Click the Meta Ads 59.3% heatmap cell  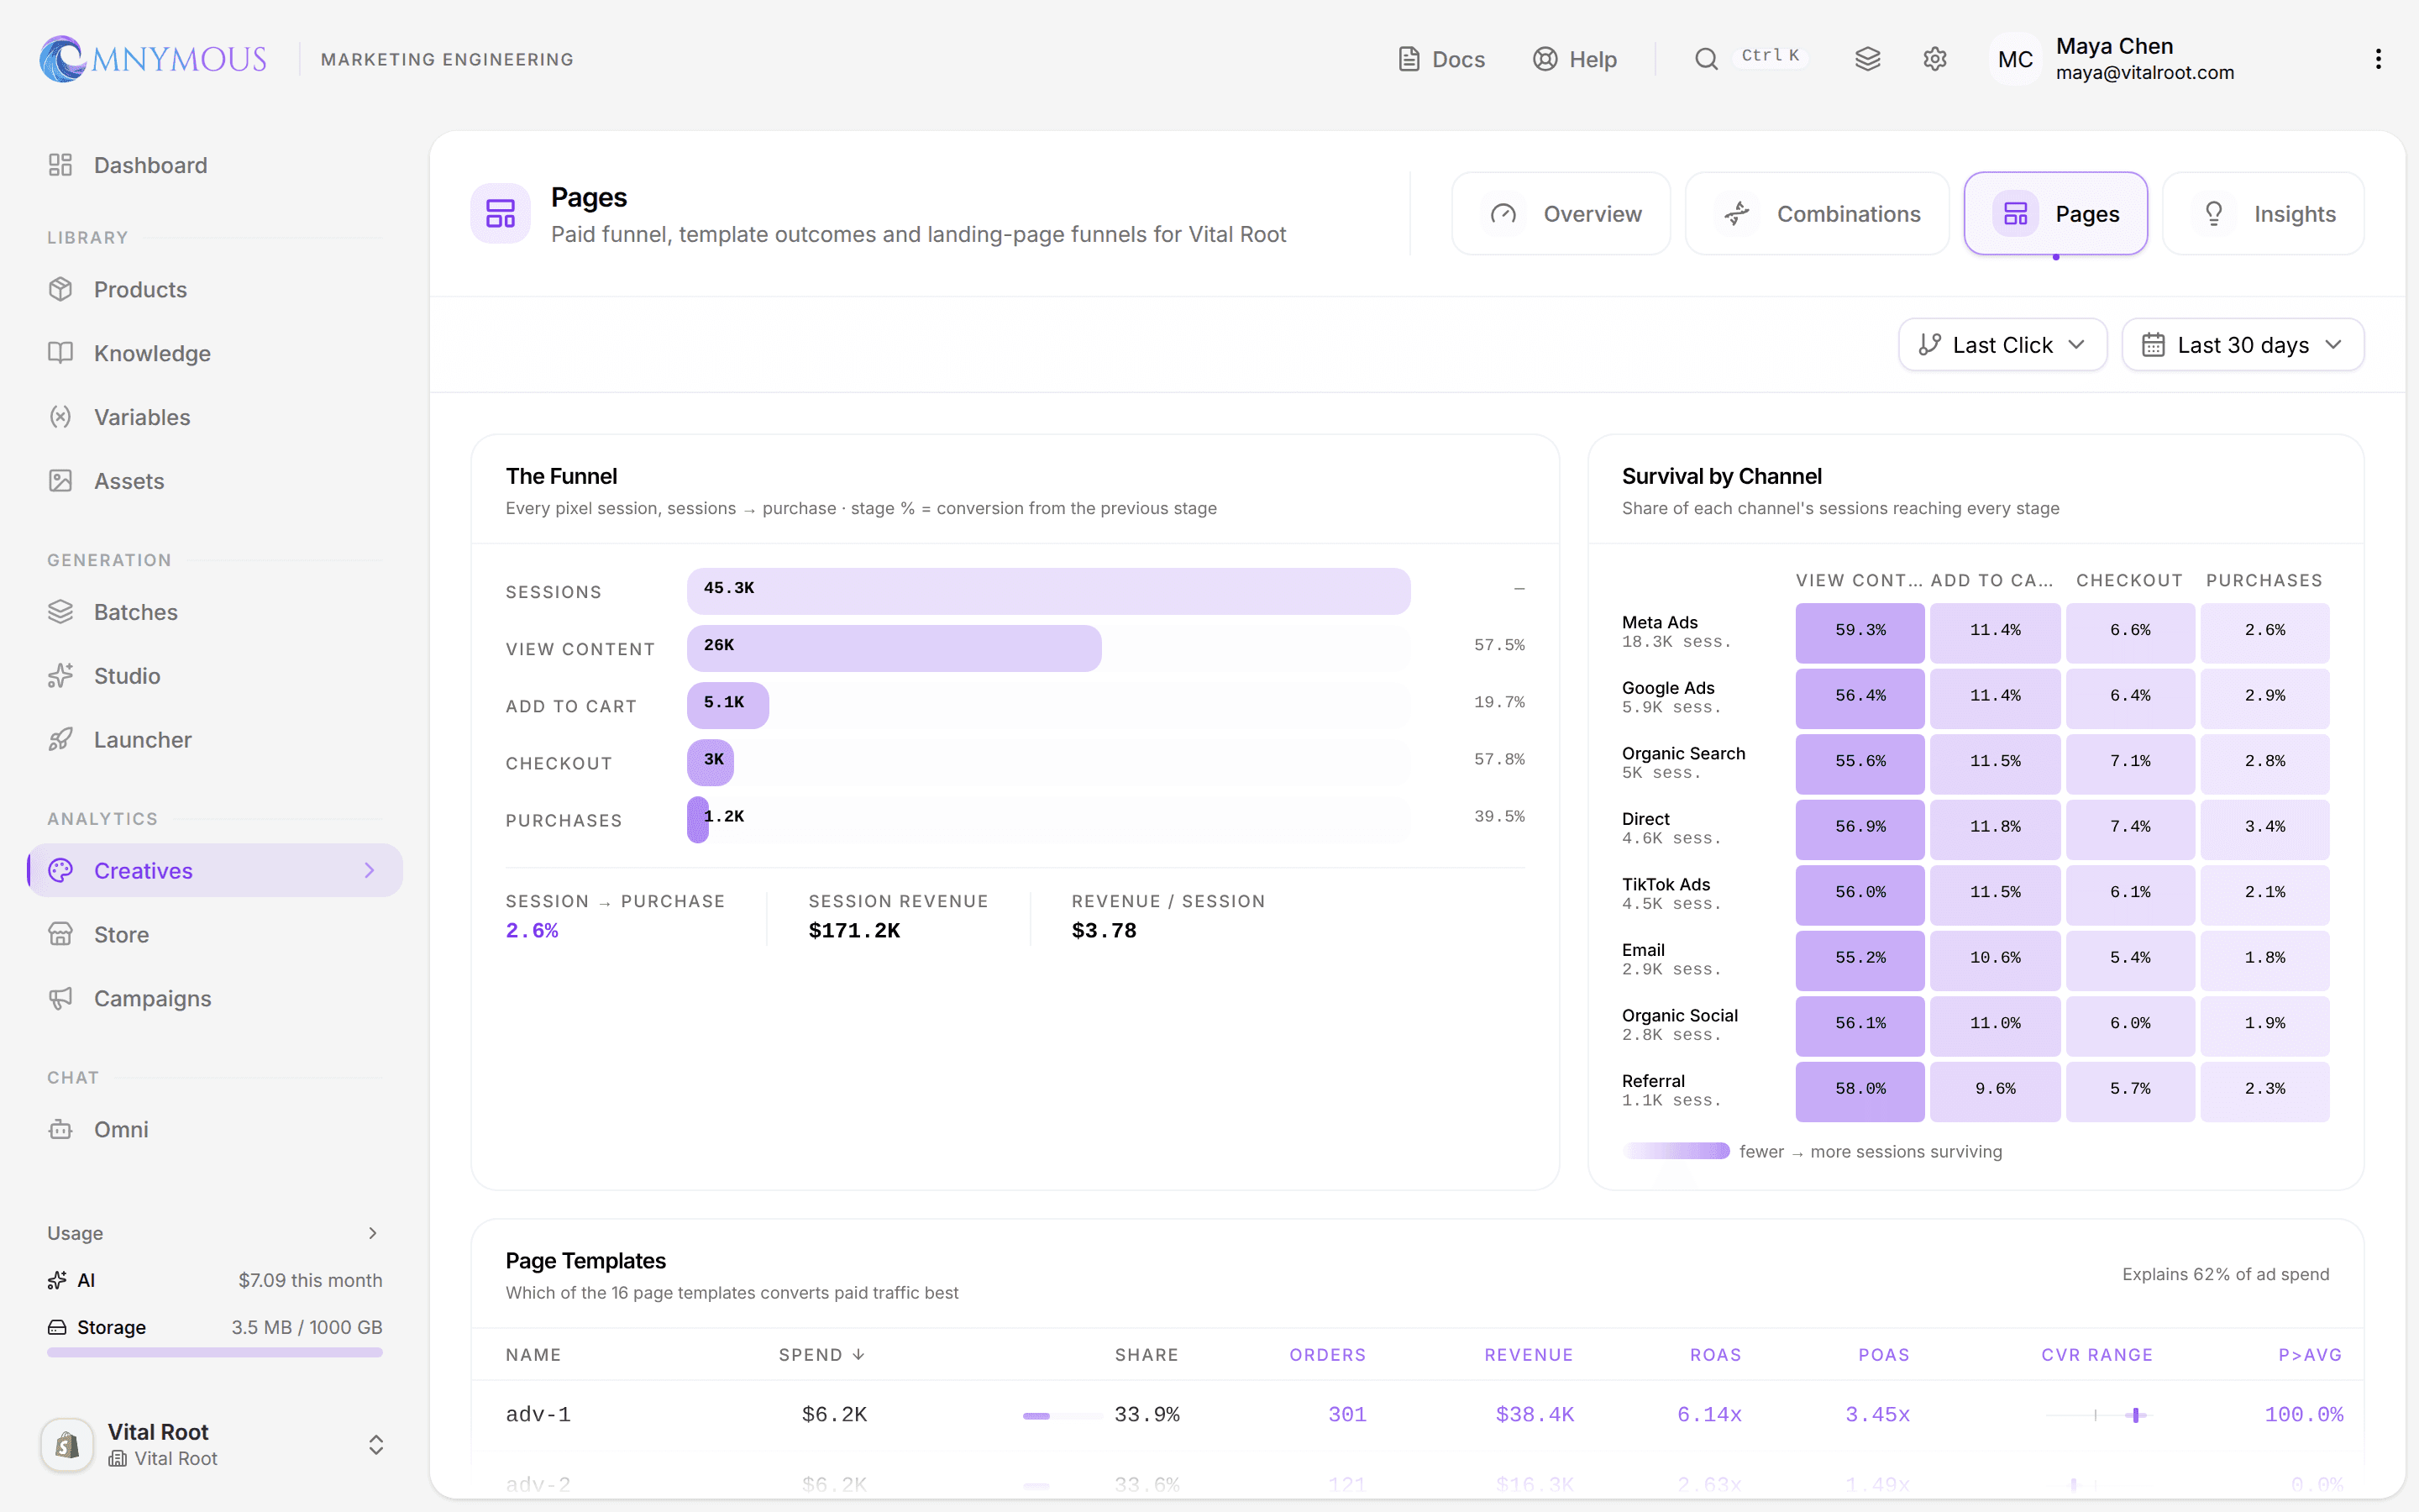pos(1860,632)
